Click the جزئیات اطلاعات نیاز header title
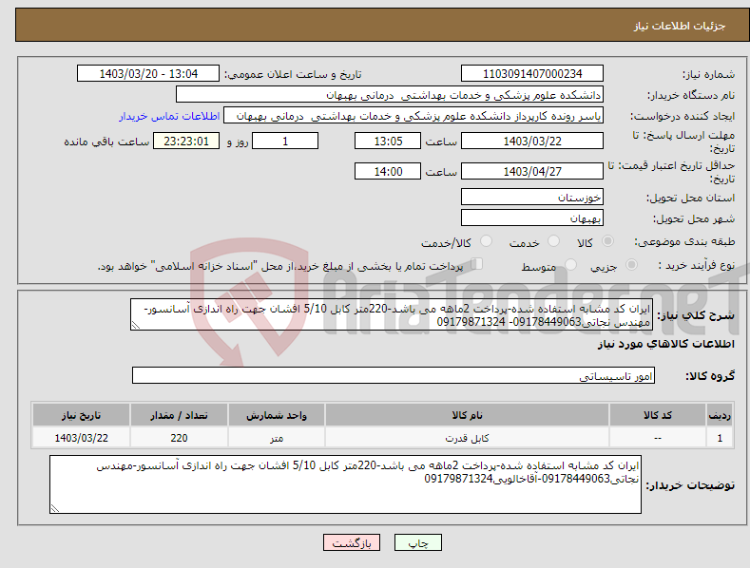 [680, 26]
